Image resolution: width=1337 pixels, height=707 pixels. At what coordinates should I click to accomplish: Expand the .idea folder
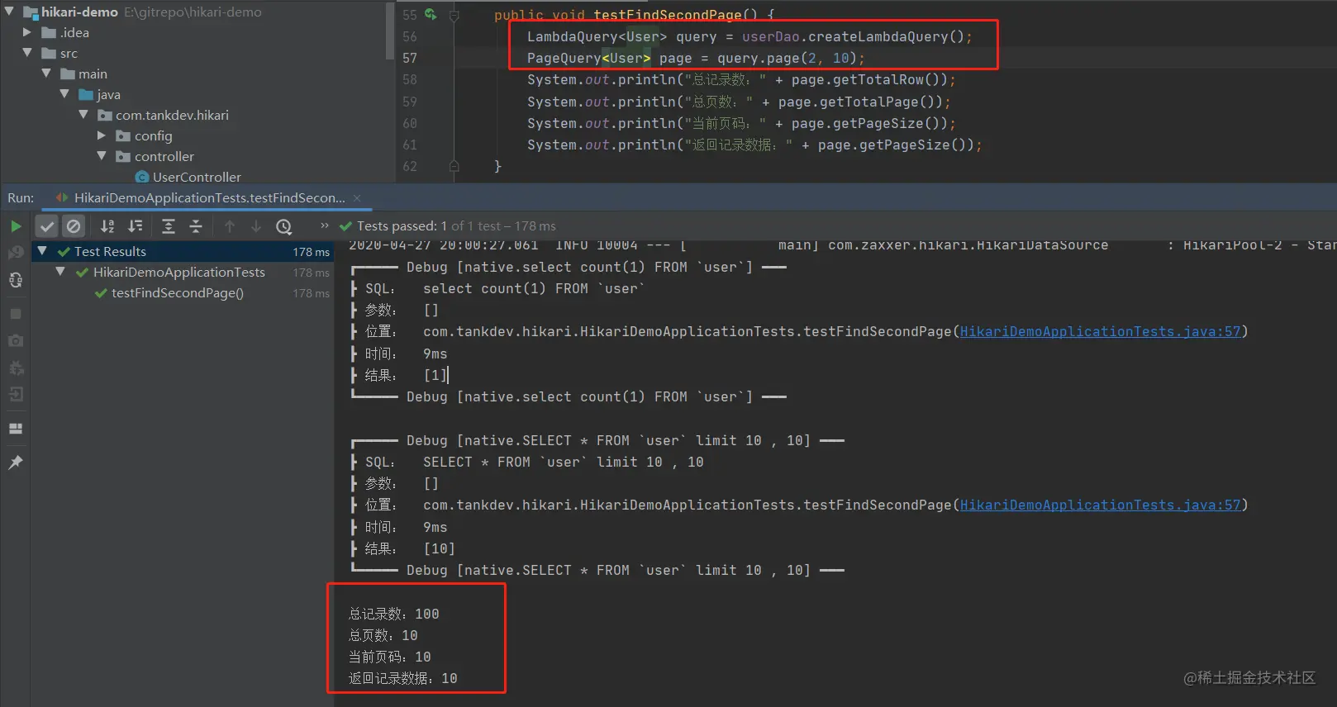[x=27, y=32]
